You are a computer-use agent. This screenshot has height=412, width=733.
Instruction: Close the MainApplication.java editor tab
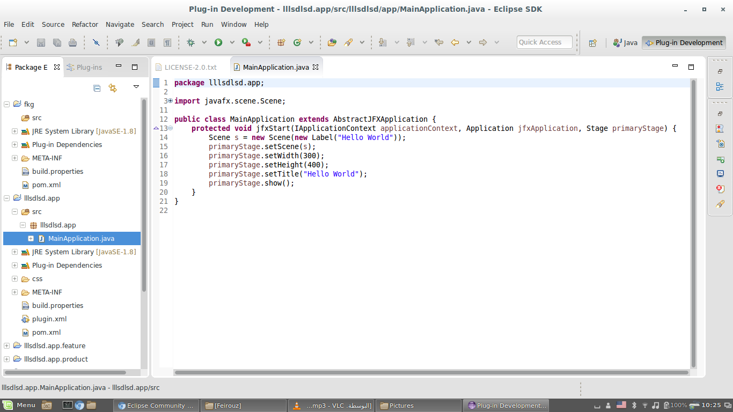[316, 67]
